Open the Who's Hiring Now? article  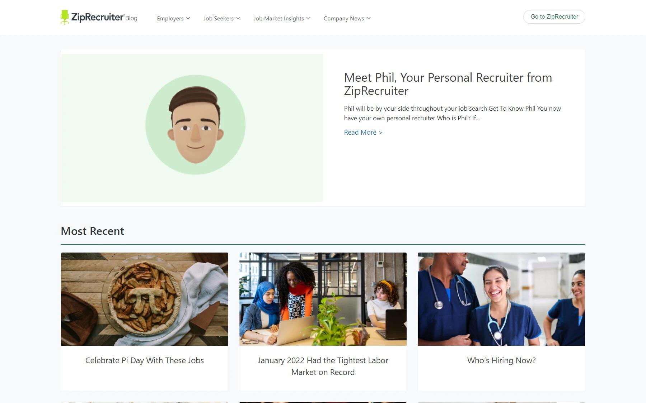(x=501, y=360)
